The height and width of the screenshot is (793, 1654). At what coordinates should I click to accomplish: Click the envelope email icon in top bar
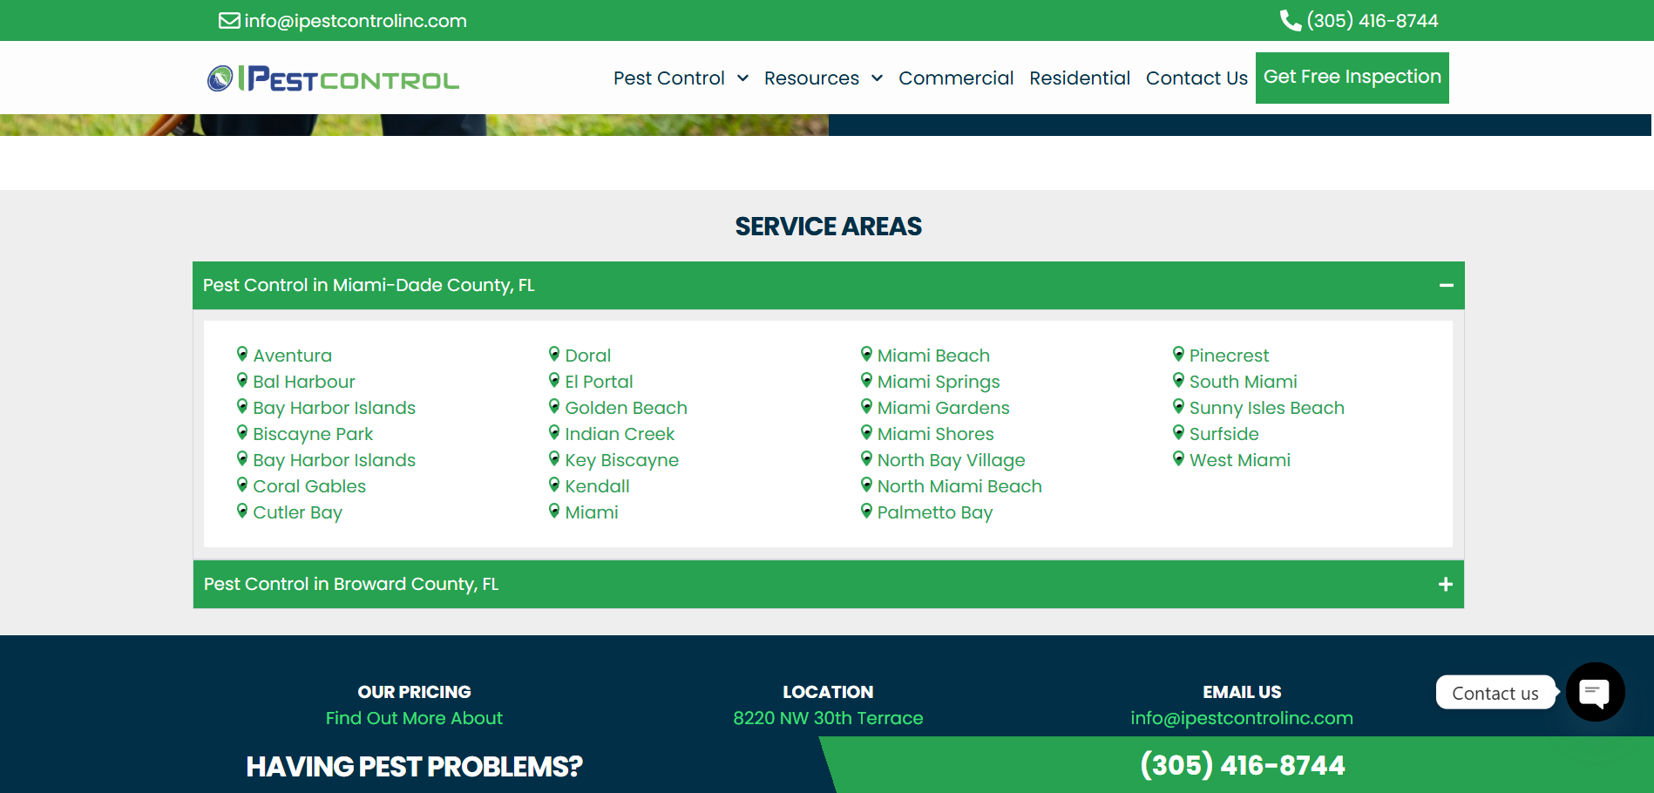229,20
